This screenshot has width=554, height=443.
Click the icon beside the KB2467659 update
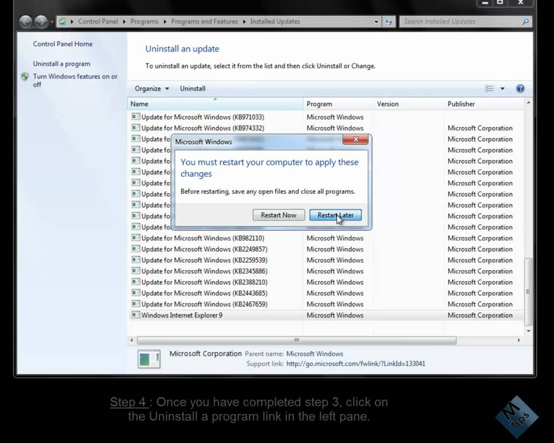click(x=135, y=303)
